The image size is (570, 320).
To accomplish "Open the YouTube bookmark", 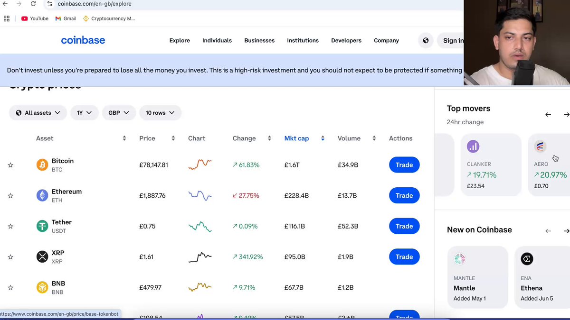I will tap(35, 18).
